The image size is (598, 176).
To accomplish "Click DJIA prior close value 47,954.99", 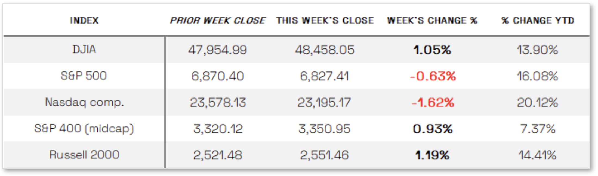I will [217, 50].
